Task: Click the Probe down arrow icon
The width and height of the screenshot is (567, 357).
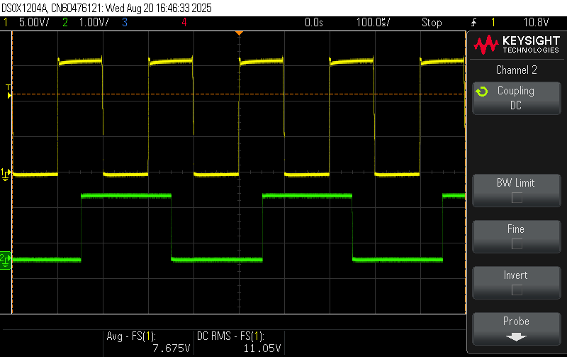Action: point(516,337)
